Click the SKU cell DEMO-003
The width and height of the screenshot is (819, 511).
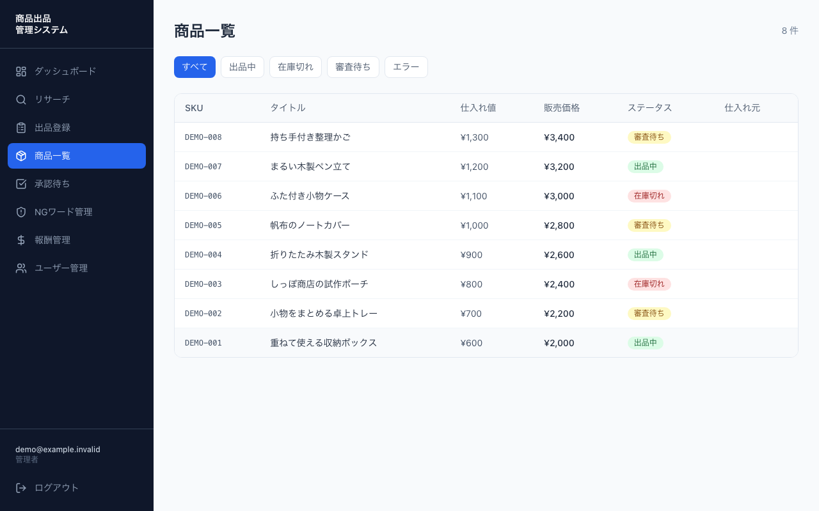203,284
